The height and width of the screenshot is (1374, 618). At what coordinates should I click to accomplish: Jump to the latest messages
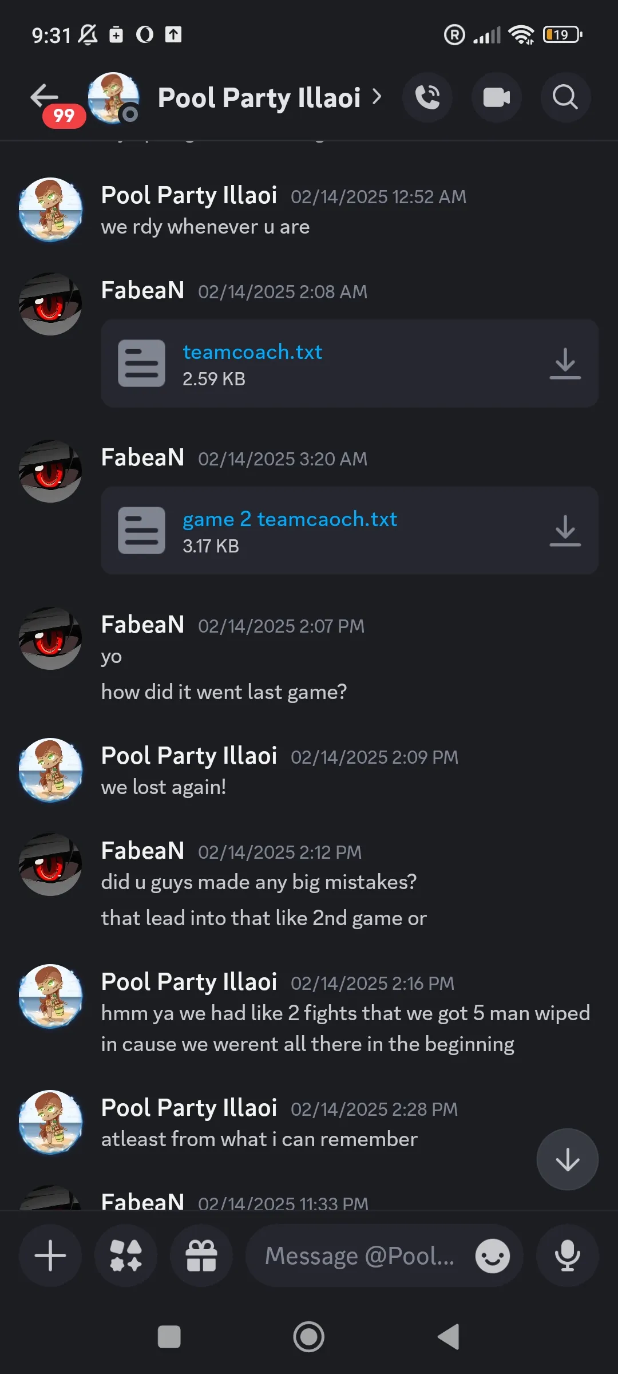pos(567,1159)
